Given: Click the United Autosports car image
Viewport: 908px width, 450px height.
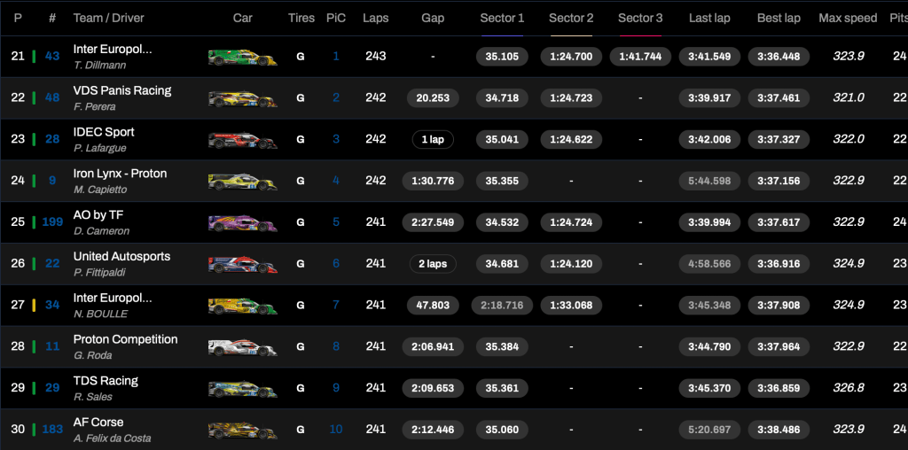Looking at the screenshot, I should [242, 264].
